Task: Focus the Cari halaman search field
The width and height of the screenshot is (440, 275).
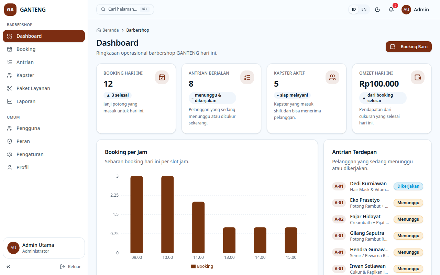Action: (125, 9)
